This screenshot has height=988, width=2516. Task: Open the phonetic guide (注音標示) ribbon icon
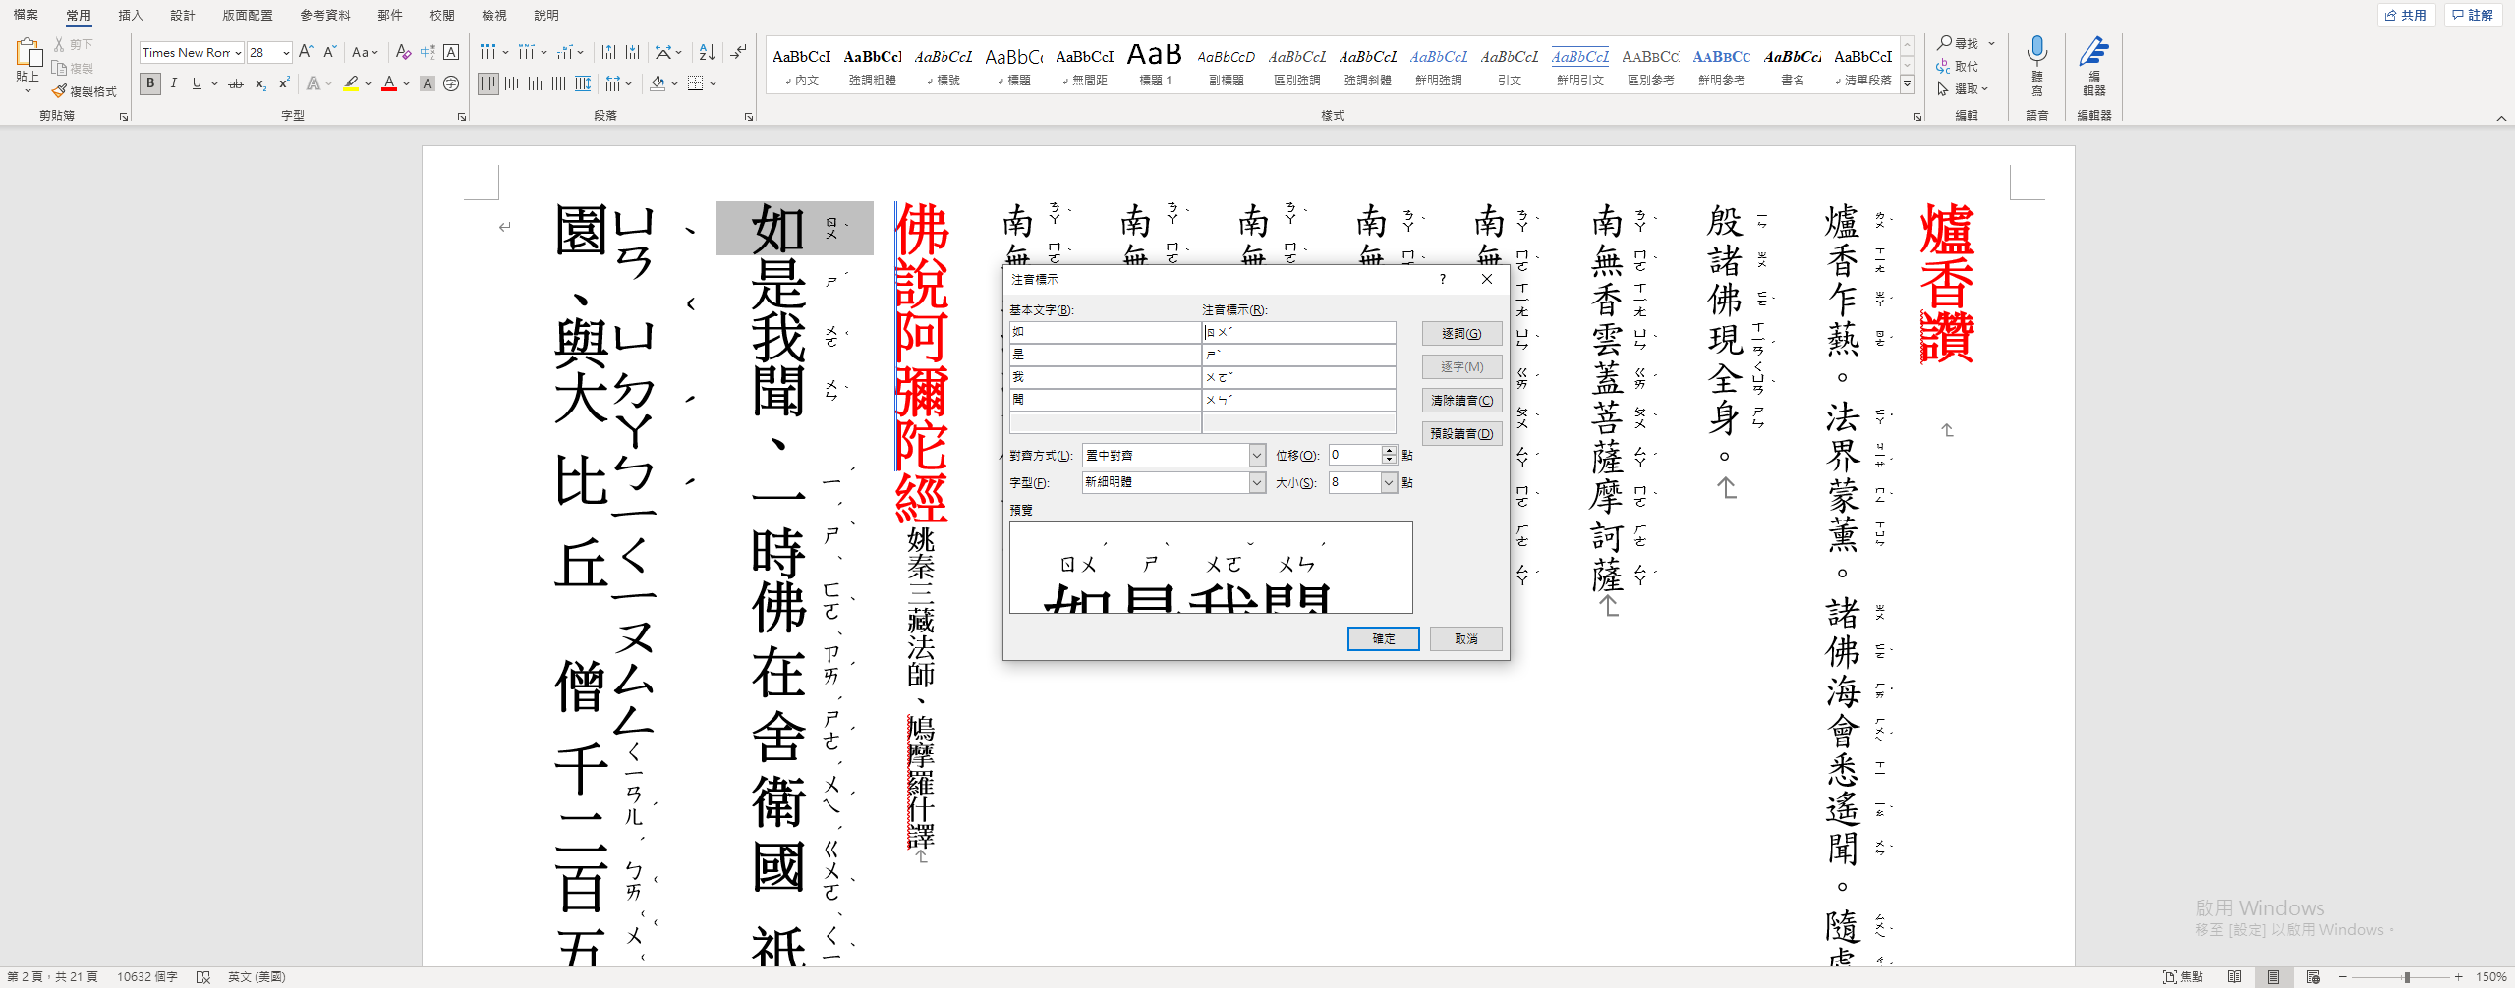coord(428,52)
